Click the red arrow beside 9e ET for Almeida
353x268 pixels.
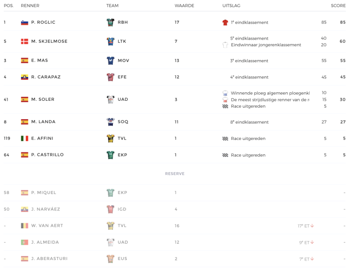(312, 242)
